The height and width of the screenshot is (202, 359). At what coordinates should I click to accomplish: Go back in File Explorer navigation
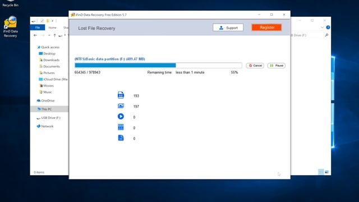[x=35, y=35]
